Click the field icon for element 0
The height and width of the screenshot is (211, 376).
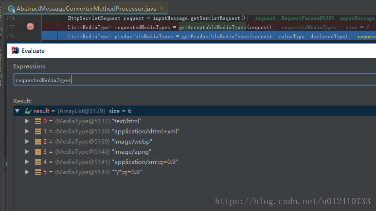click(x=37, y=121)
